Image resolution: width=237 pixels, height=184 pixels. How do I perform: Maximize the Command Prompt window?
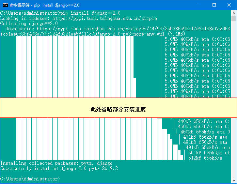(214, 5)
